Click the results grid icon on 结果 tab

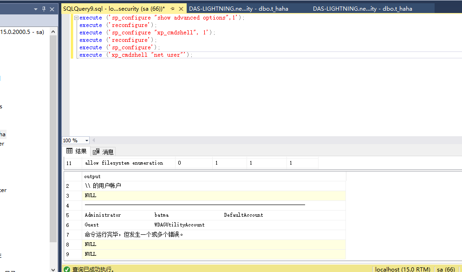pyautogui.click(x=69, y=151)
